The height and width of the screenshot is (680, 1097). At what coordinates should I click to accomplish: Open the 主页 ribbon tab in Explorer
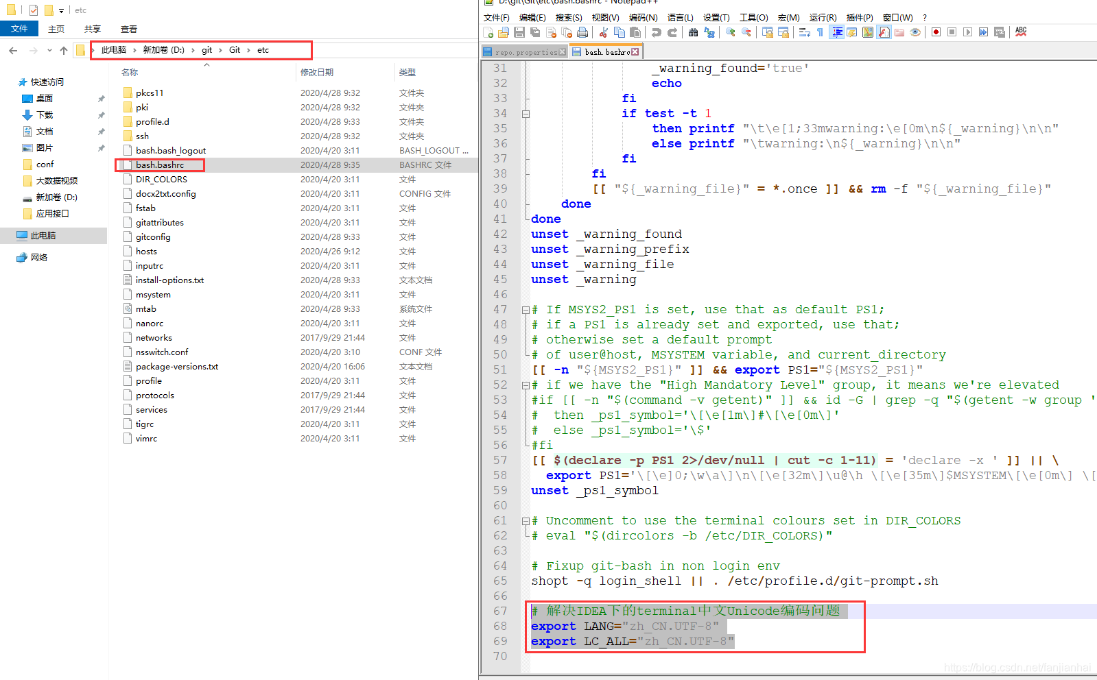point(56,29)
